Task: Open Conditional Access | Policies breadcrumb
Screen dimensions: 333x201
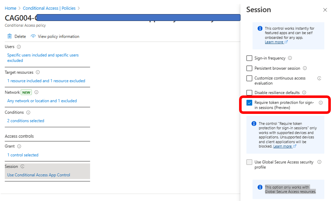Action: (x=49, y=8)
